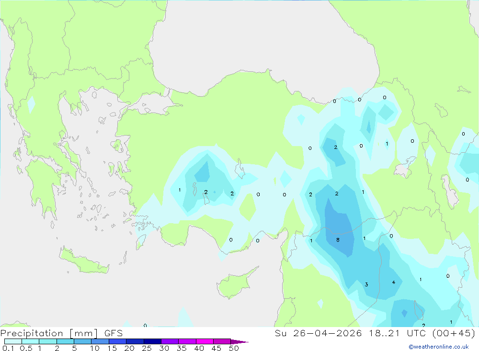Select the 15–20 mm legend swatch
Image resolution: width=479 pixels, height=351 pixels.
pyautogui.click(x=118, y=341)
